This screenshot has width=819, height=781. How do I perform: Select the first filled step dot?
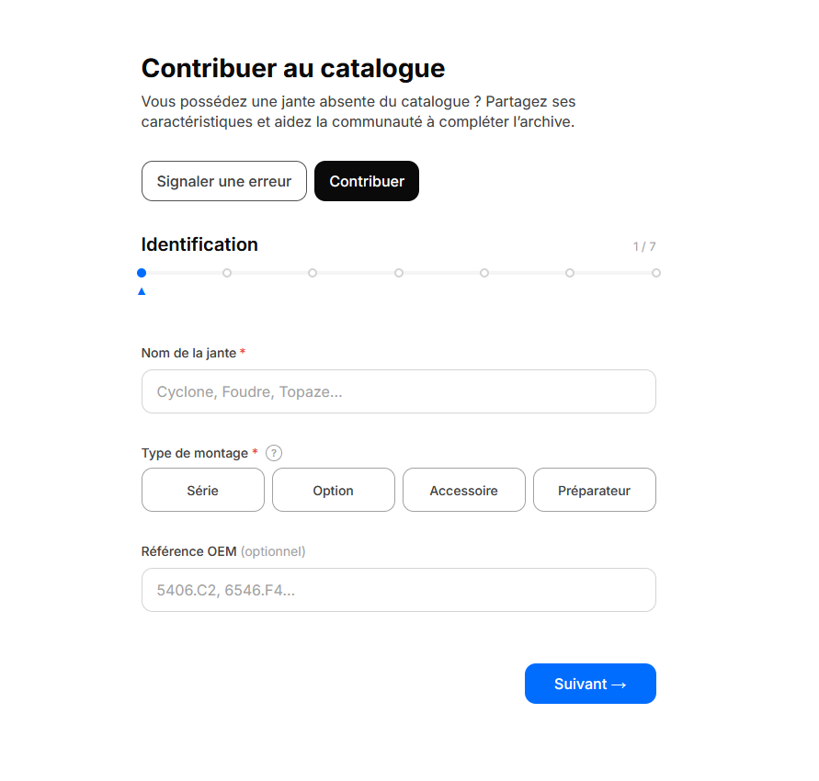tap(142, 273)
